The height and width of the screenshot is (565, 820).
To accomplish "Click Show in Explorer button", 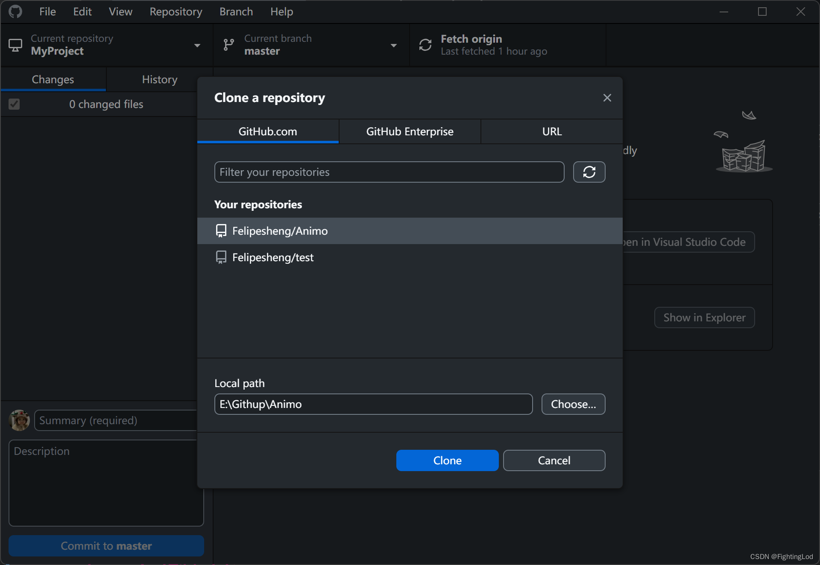I will coord(704,317).
